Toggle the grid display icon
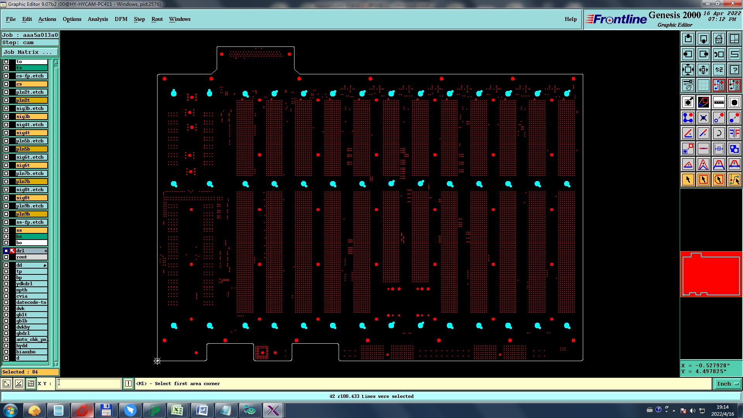Viewport: 743px width, 418px height. (x=704, y=85)
